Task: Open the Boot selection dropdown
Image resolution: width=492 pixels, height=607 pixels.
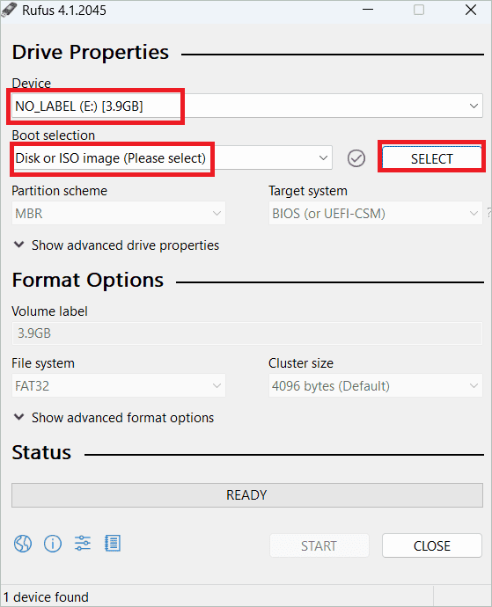Action: (x=172, y=158)
